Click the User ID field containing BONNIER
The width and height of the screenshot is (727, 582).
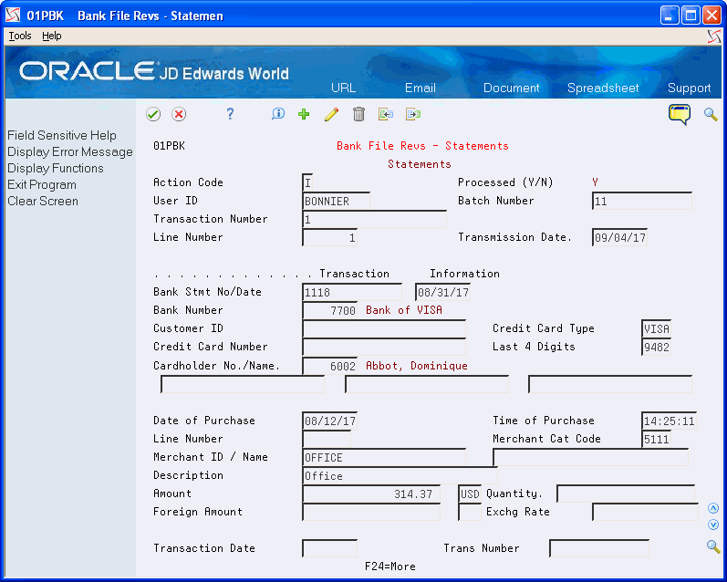pos(337,201)
